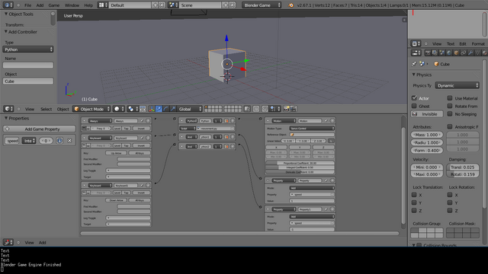Open the Physics Type Dynamic dropdown
The width and height of the screenshot is (488, 274).
[457, 85]
